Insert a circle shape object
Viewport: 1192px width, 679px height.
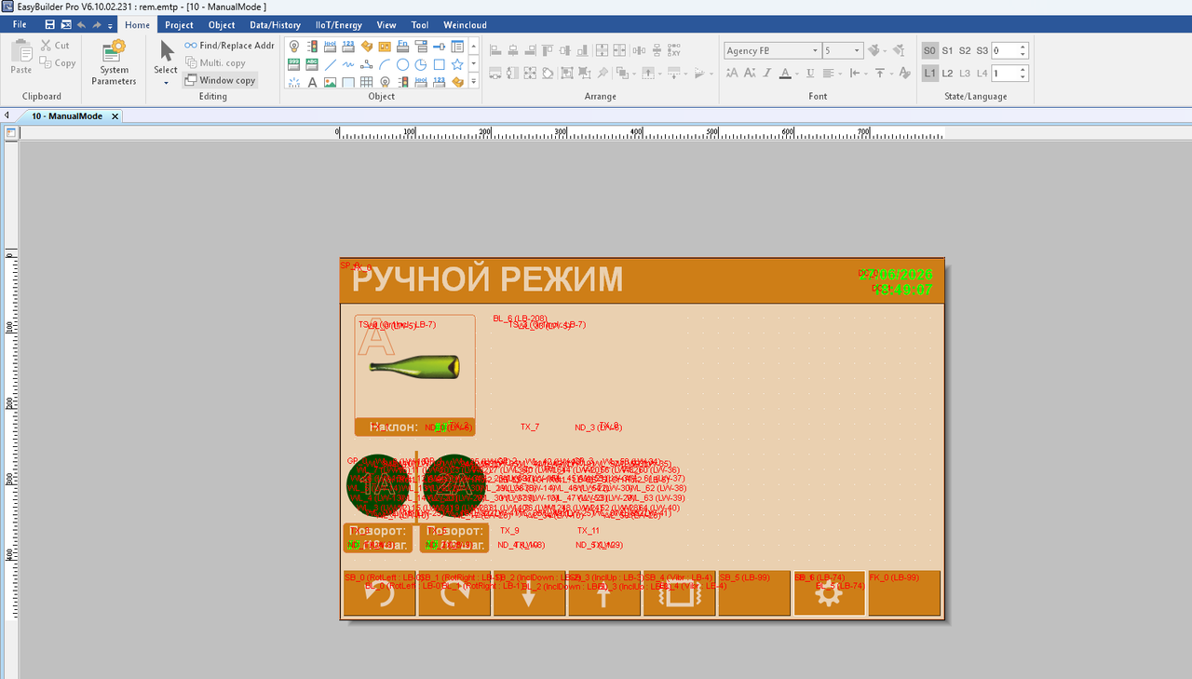[x=402, y=64]
